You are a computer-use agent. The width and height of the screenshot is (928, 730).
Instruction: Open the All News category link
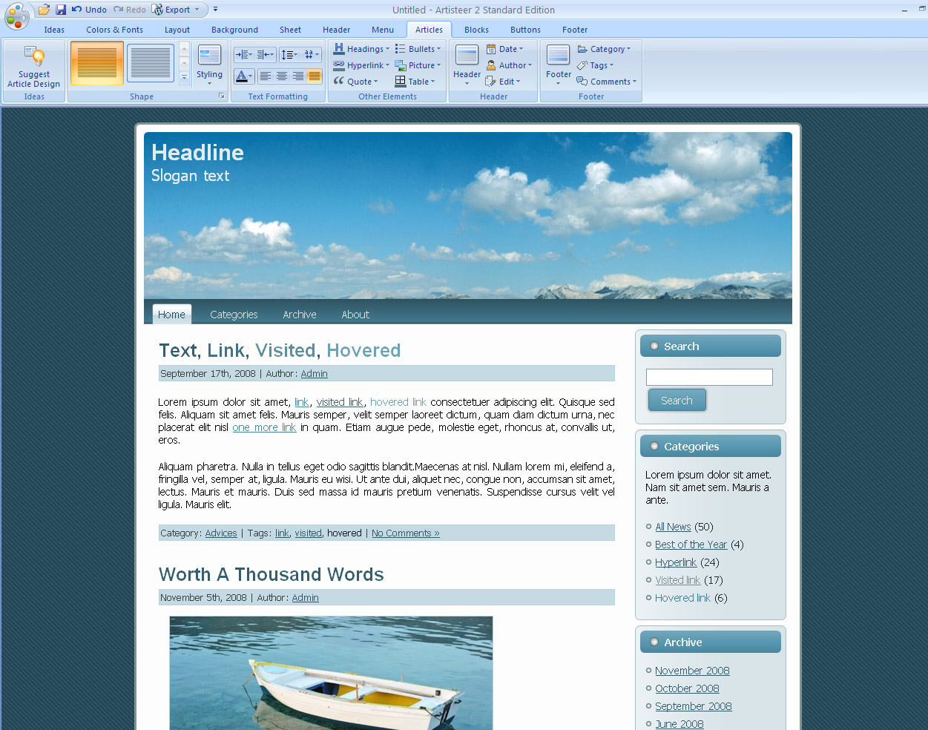click(673, 527)
